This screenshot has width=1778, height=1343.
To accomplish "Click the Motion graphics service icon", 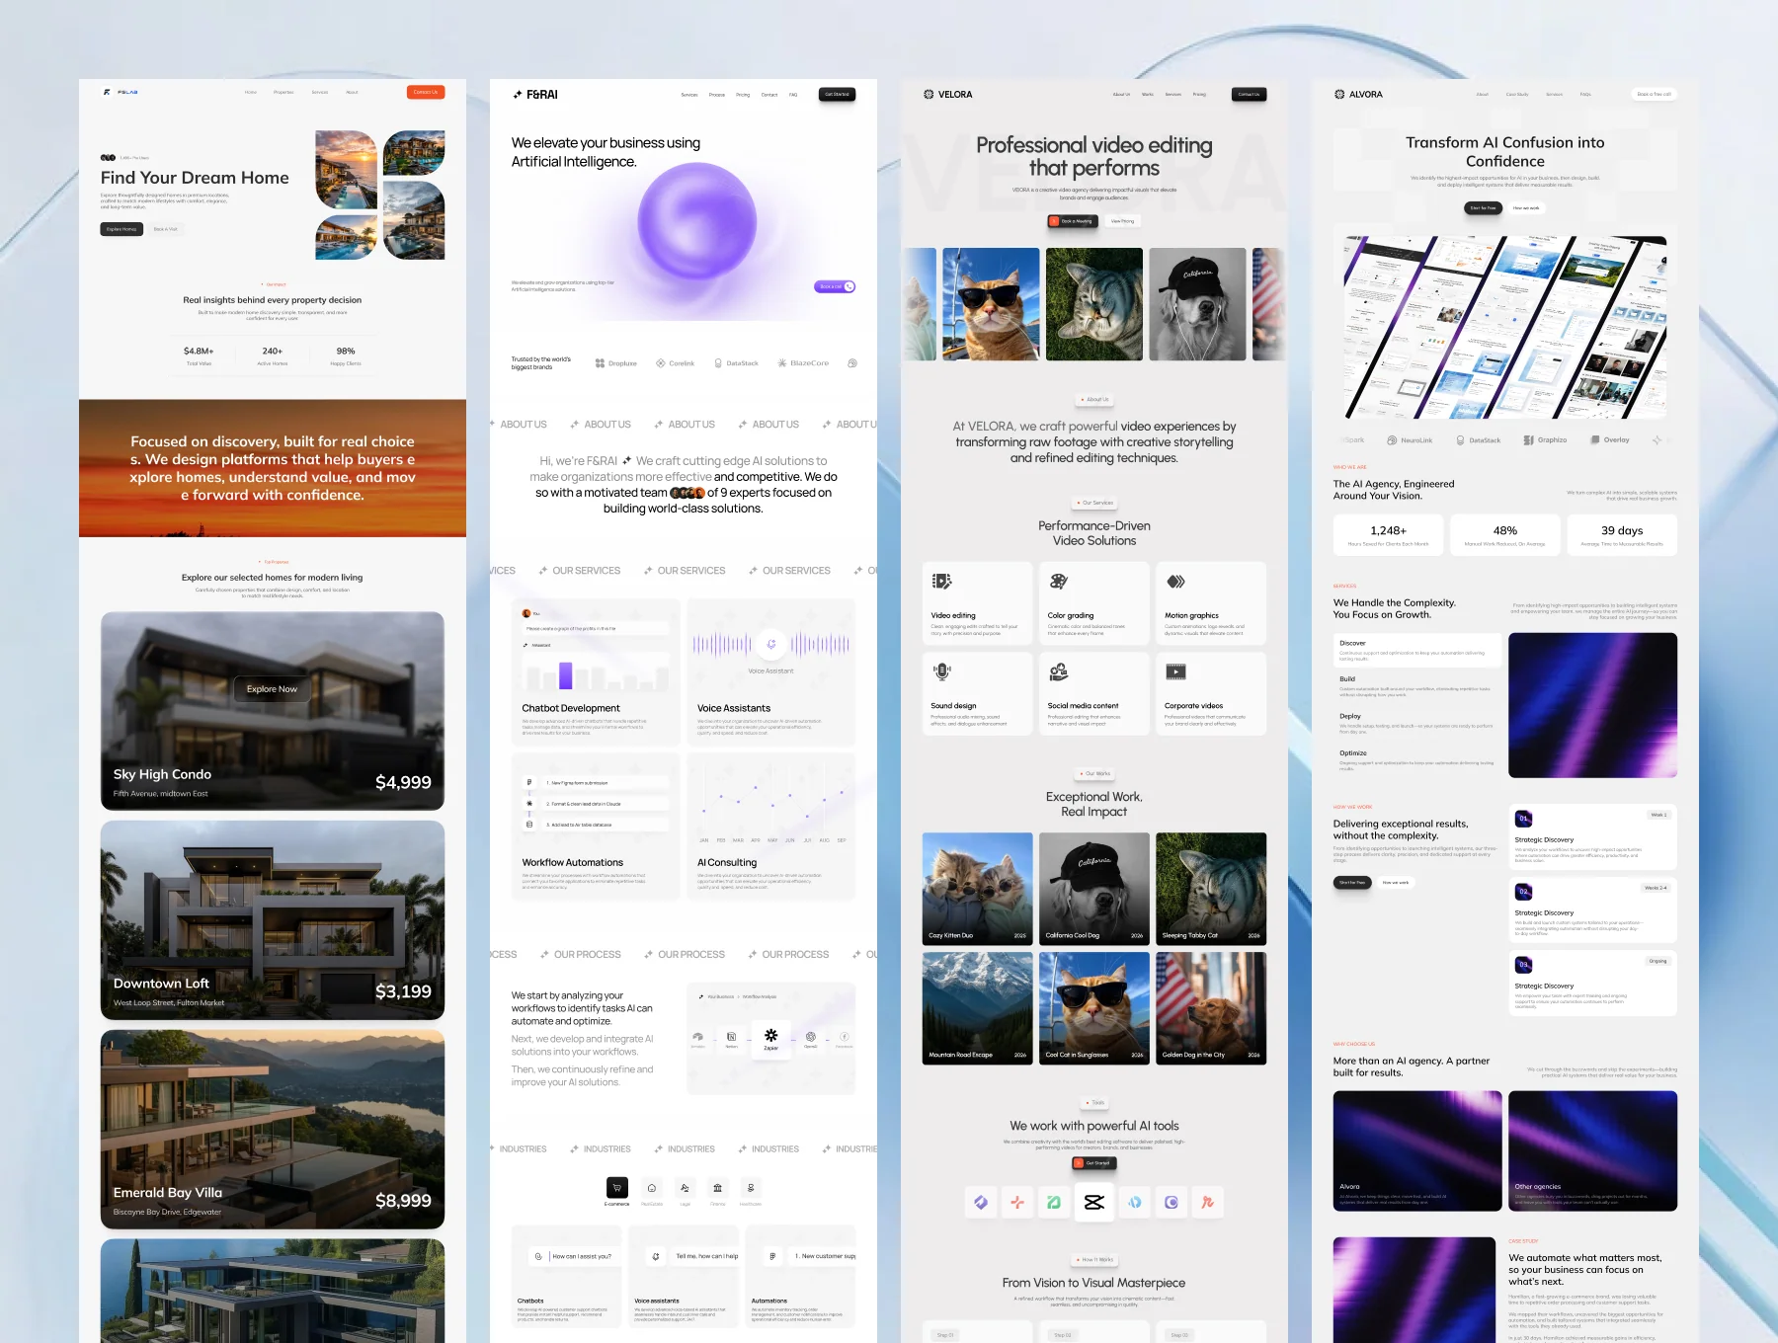I will 1175,582.
